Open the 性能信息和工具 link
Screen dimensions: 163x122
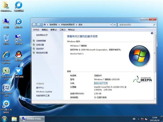43,96
